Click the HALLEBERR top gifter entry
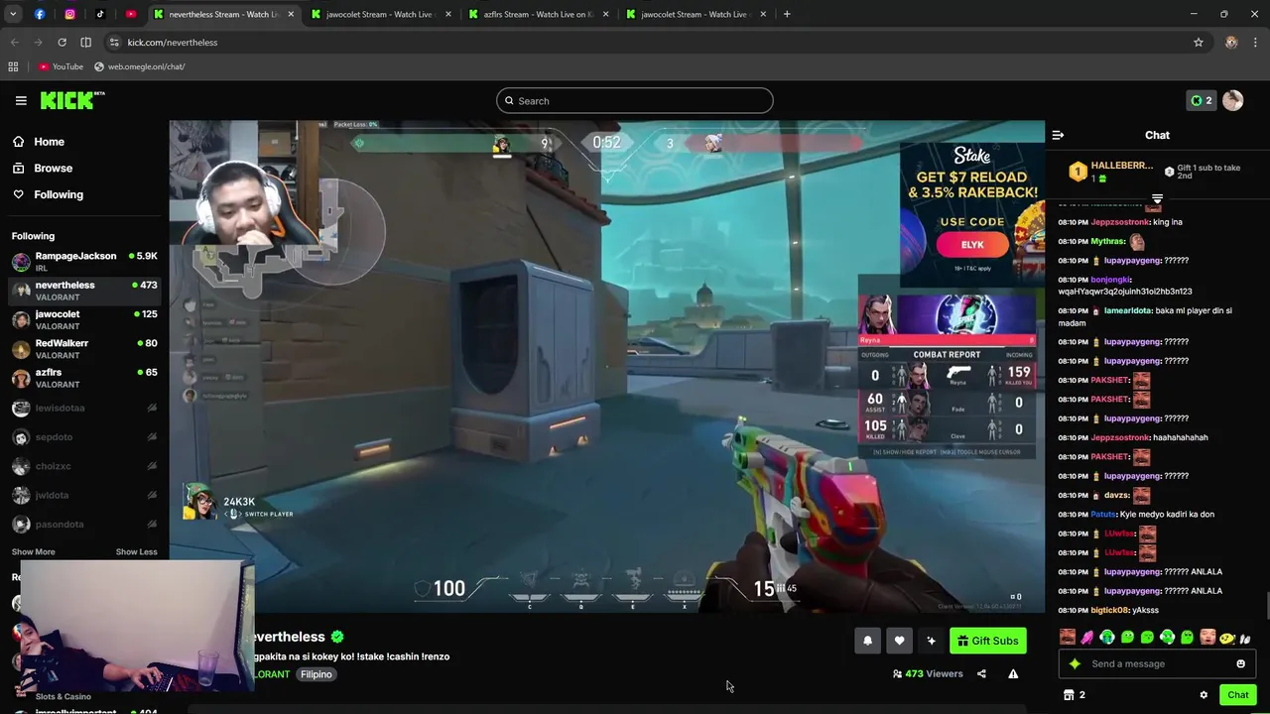Image resolution: width=1270 pixels, height=714 pixels. point(1110,172)
